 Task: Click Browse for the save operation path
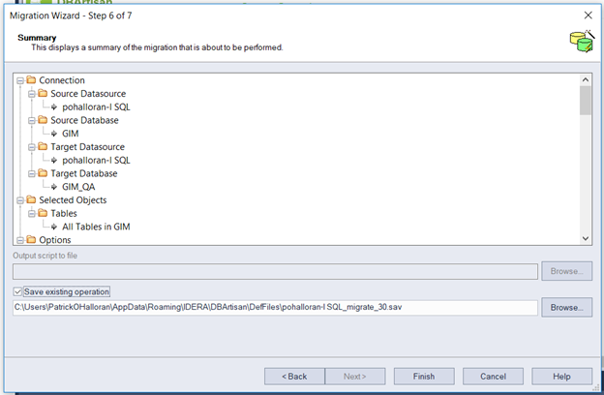[x=566, y=307]
